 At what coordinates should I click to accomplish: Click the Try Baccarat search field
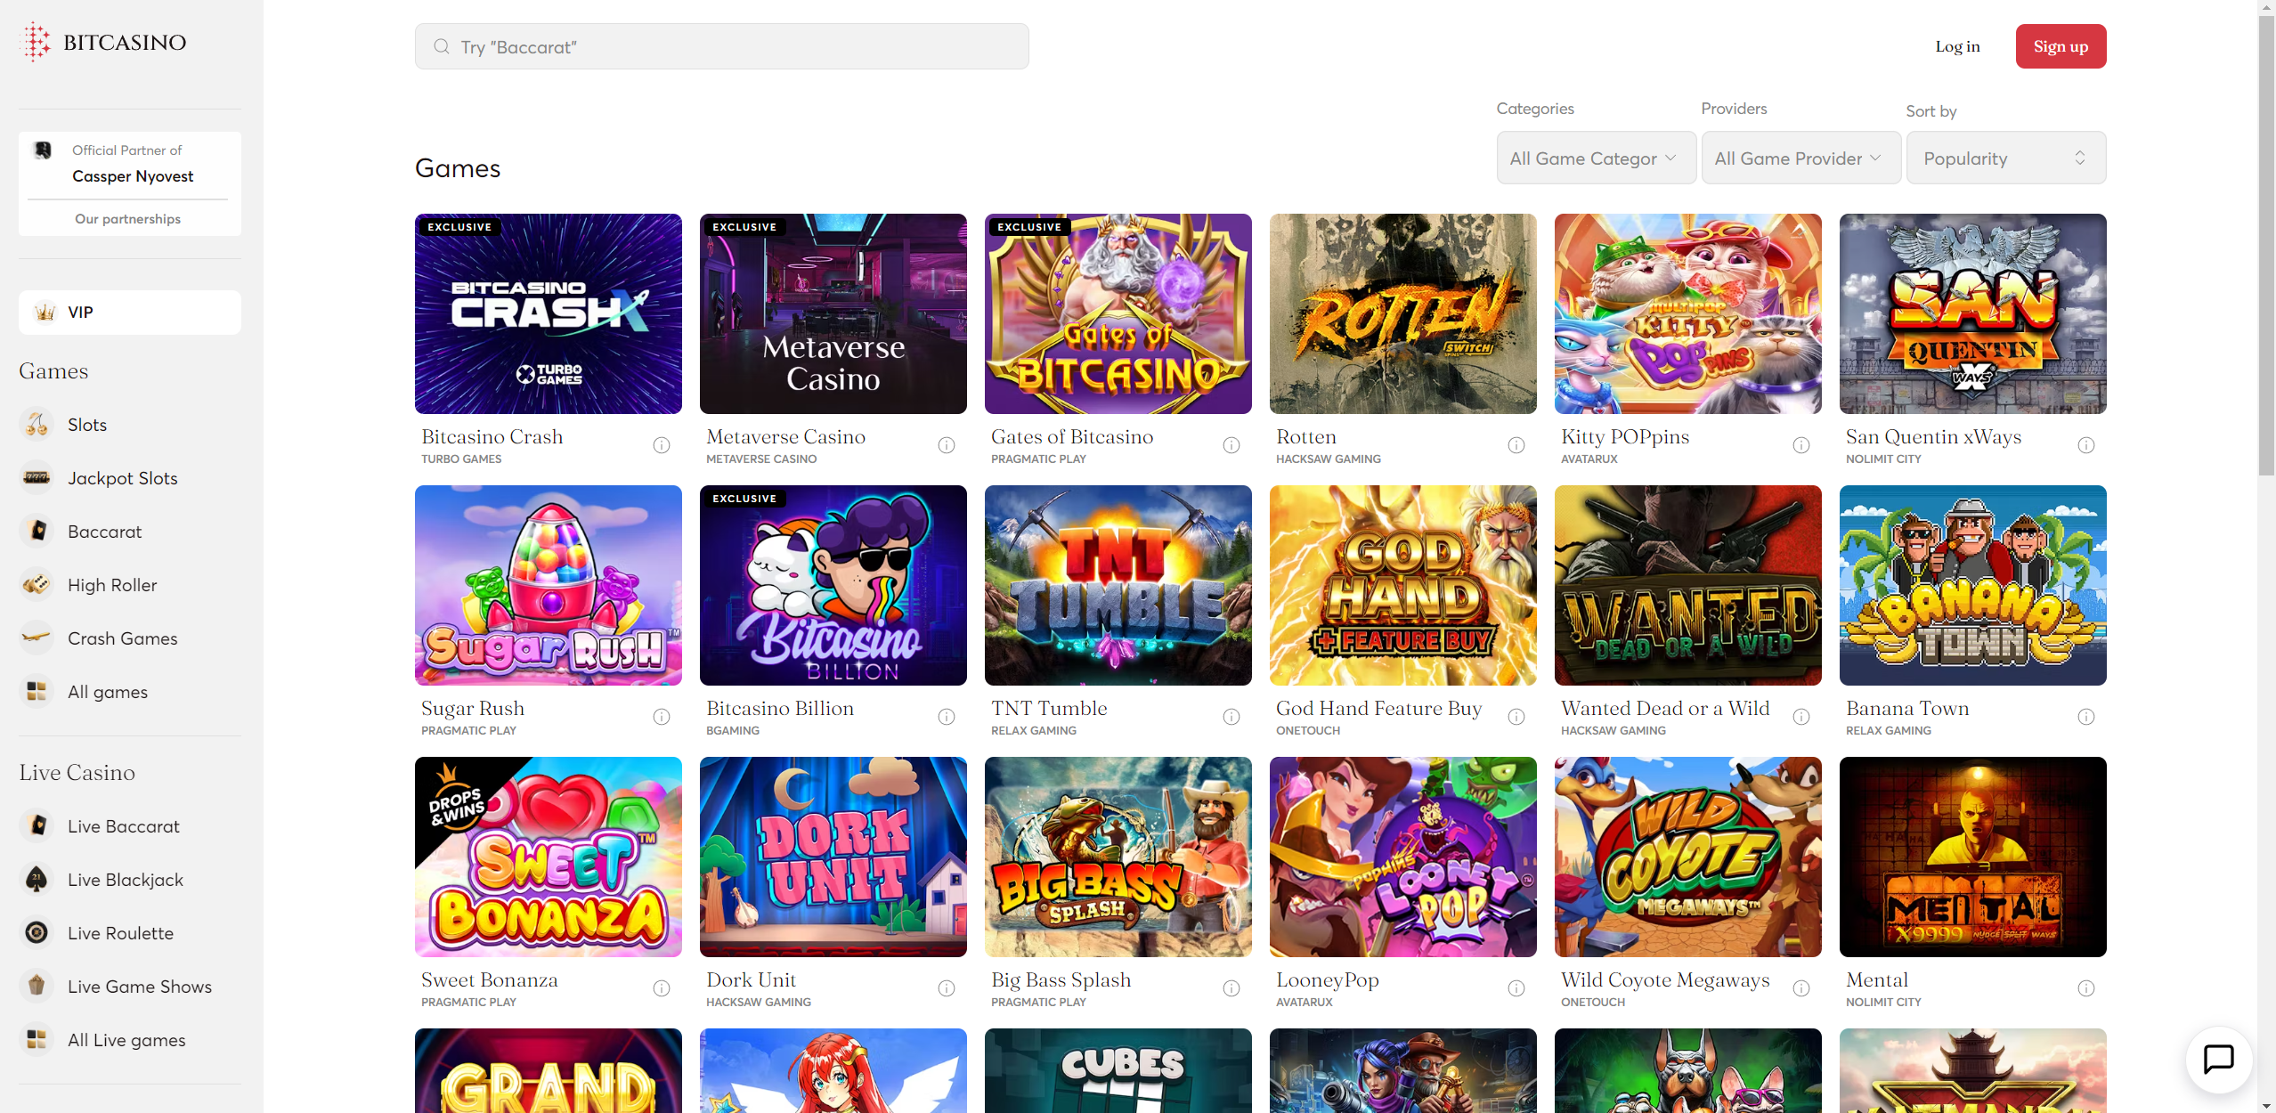(721, 46)
